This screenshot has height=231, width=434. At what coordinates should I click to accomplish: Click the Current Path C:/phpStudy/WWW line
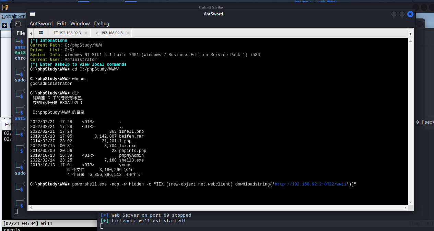tap(66, 45)
